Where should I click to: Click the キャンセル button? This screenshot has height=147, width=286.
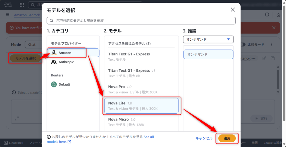click(204, 138)
